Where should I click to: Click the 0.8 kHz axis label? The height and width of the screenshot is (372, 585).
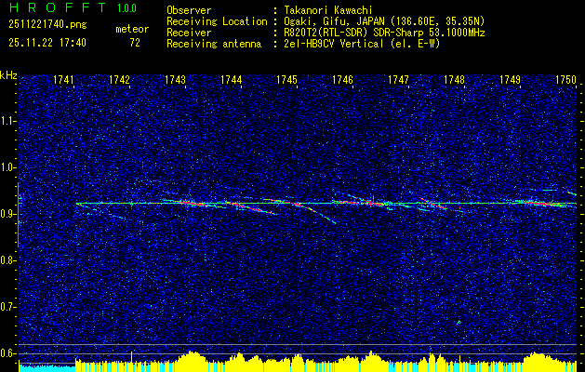click(8, 260)
